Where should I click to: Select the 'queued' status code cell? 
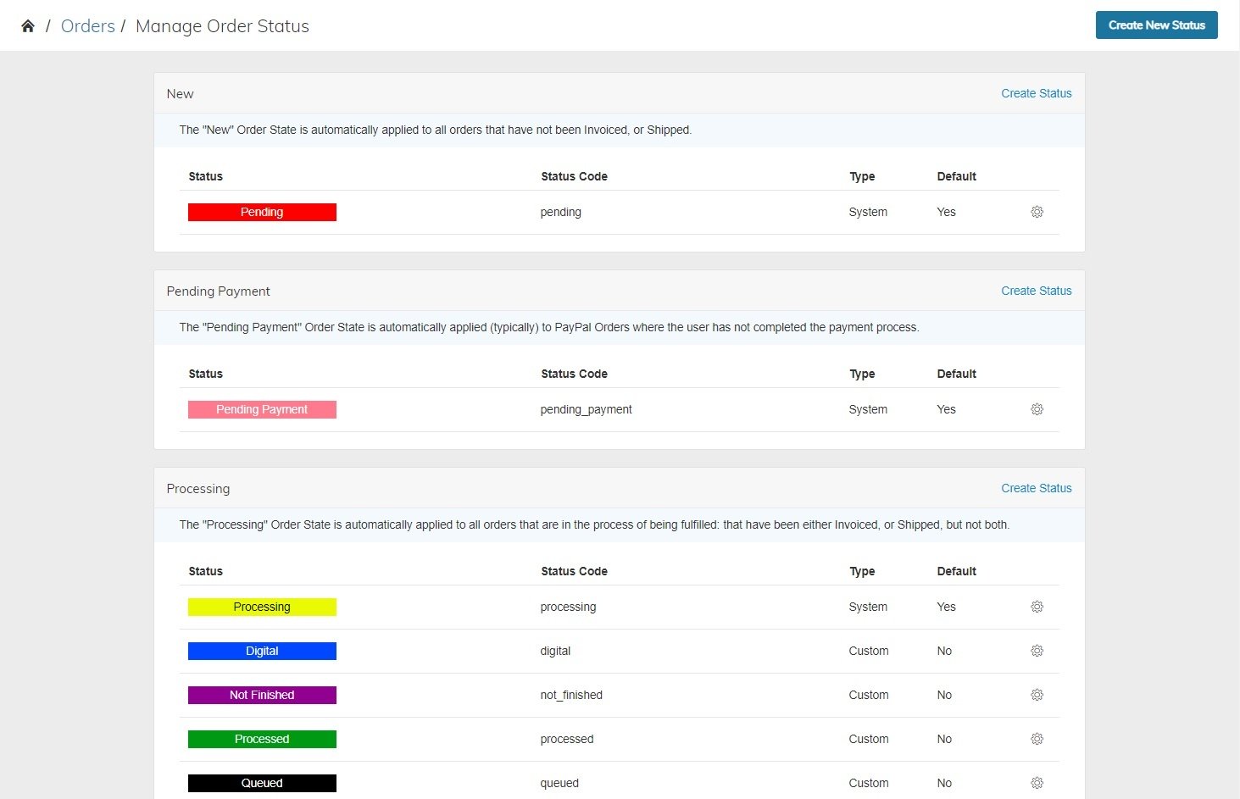(x=559, y=783)
